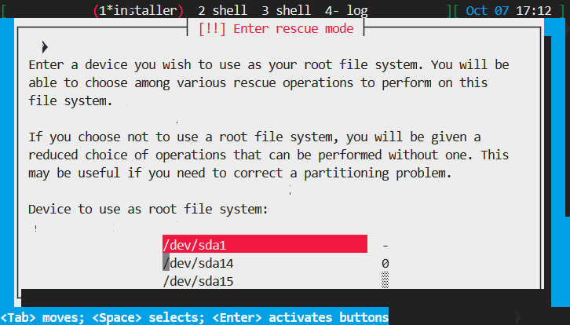Click the cursor block before /dev/sda14
The height and width of the screenshot is (325, 570).
coord(166,263)
